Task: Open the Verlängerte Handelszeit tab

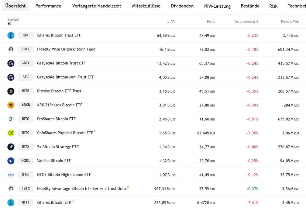Action: (97, 6)
